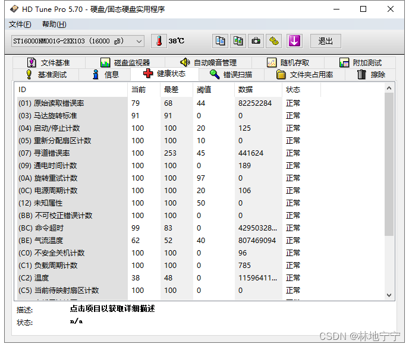Click data value 807469094
The image size is (409, 347).
(257, 241)
